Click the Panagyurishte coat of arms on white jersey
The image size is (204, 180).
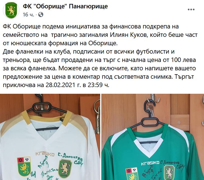tap(24, 167)
